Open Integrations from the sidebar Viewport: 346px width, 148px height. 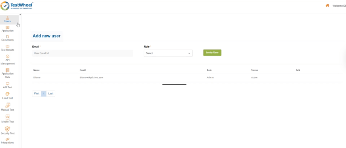pyautogui.click(x=7, y=141)
